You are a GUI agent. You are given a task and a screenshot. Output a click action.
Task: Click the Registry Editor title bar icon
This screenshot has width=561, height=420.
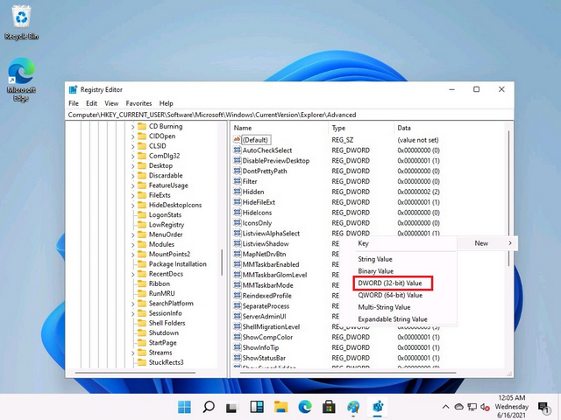[x=73, y=89]
